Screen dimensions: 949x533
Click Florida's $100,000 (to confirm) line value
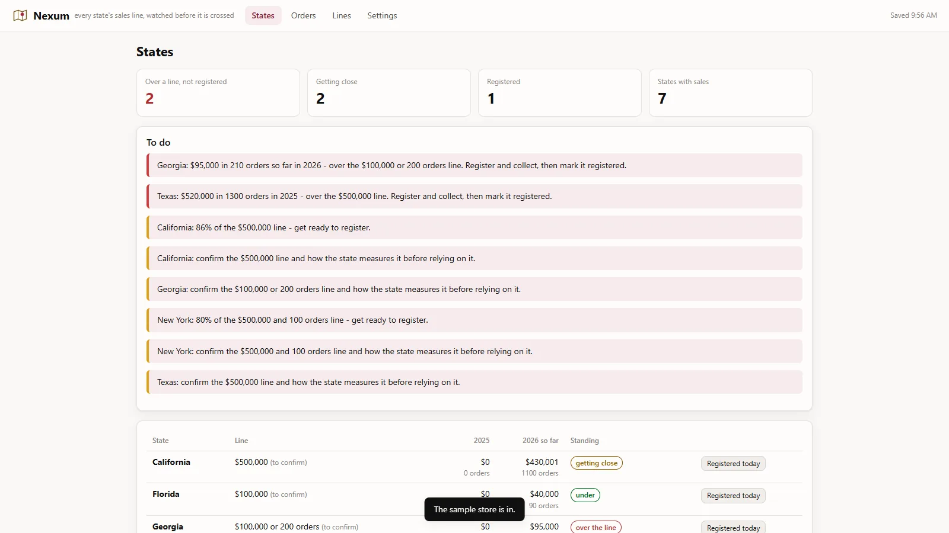point(271,494)
